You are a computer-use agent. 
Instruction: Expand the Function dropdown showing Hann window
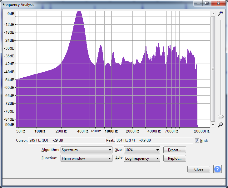[86, 158]
